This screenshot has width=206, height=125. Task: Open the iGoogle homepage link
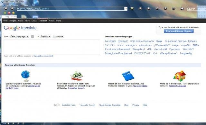(177, 86)
